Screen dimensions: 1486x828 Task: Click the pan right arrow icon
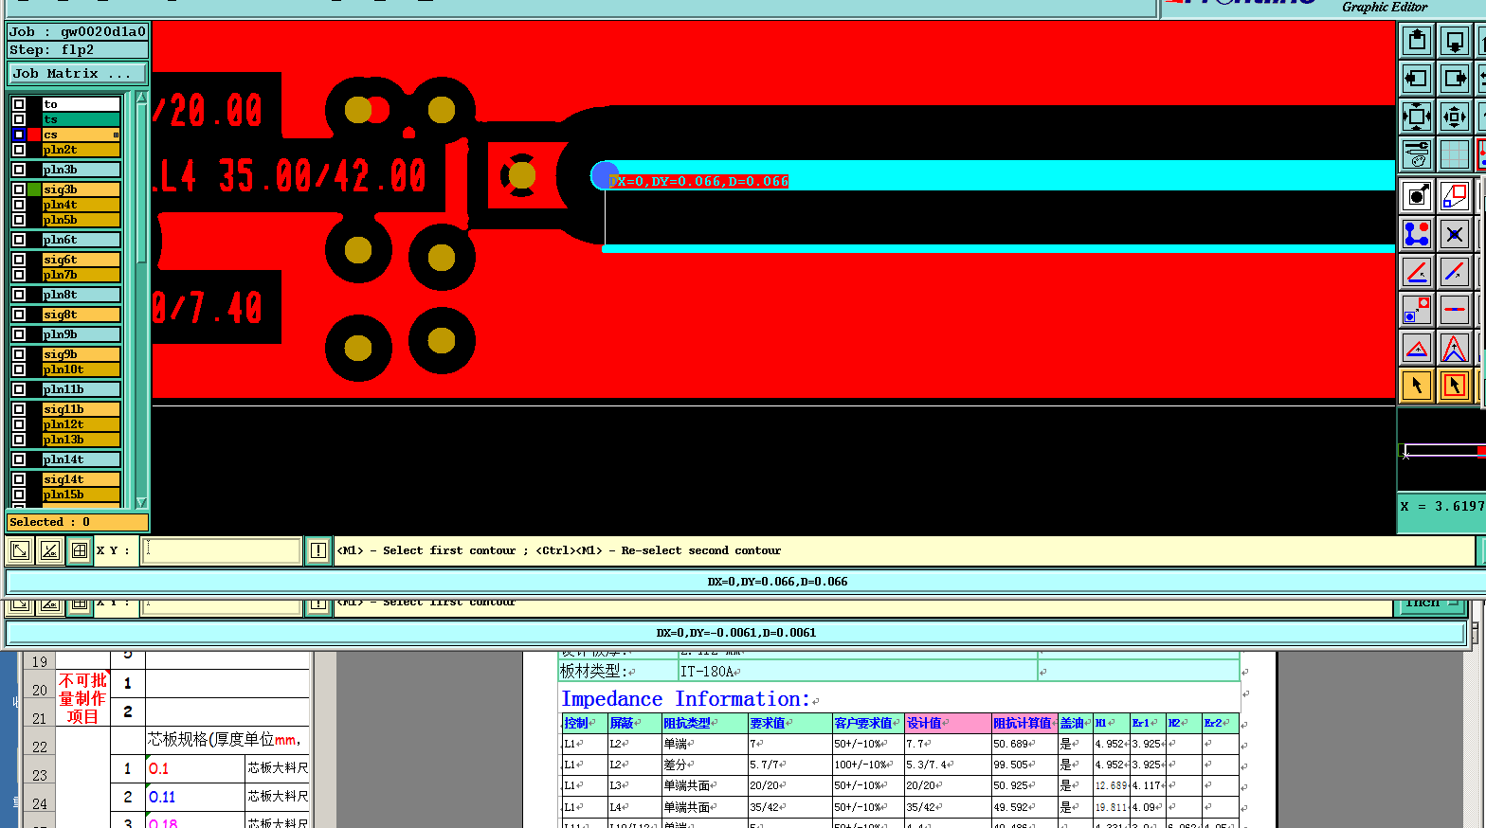point(1455,79)
